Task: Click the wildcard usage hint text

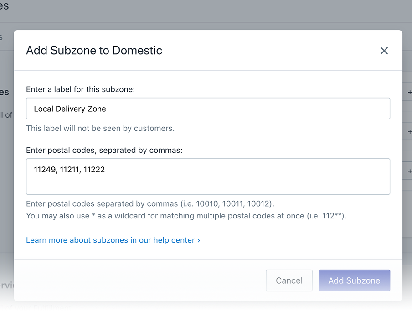Action: tap(186, 216)
